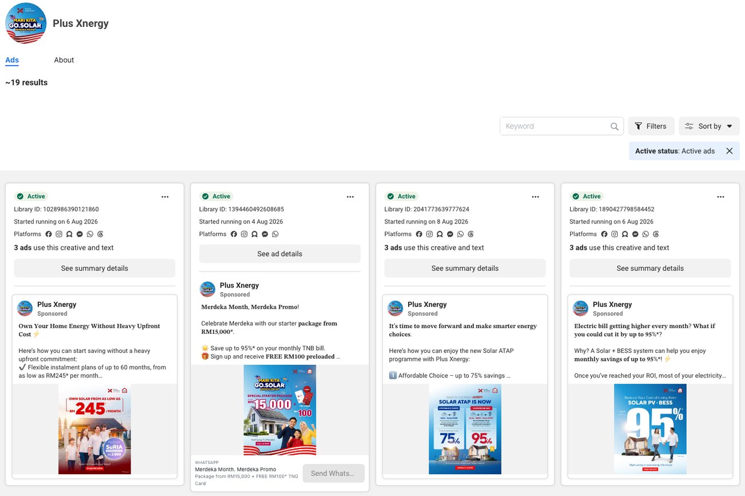Click Instagram platform icon on ad 2041773639777624
The image size is (745, 496).
[429, 234]
